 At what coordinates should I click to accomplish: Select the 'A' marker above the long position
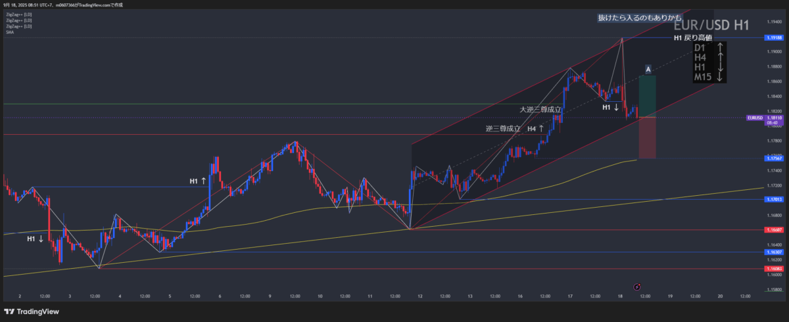pos(648,69)
